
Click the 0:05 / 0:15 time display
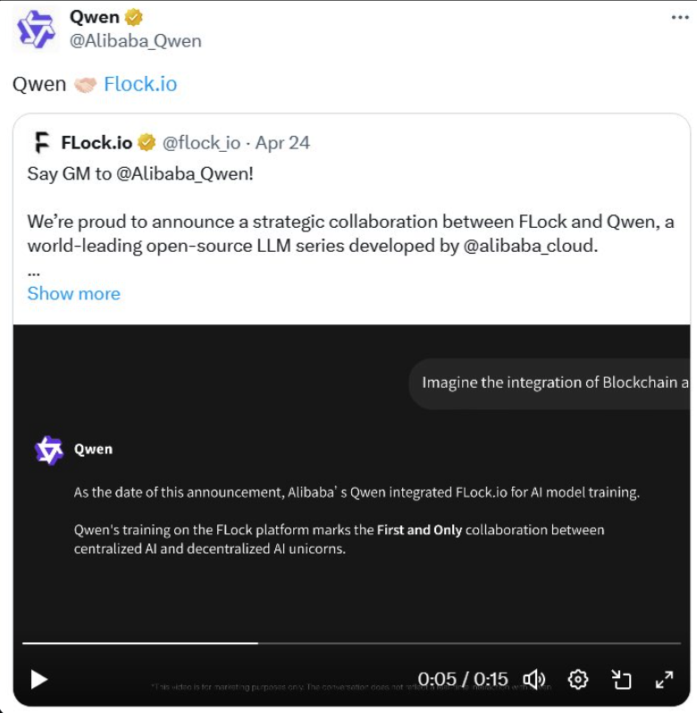463,680
